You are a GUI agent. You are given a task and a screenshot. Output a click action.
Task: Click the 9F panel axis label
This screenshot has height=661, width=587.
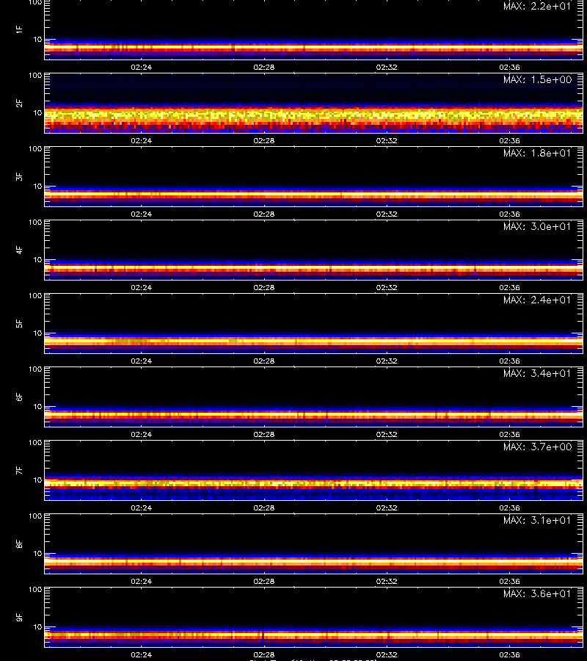[19, 618]
